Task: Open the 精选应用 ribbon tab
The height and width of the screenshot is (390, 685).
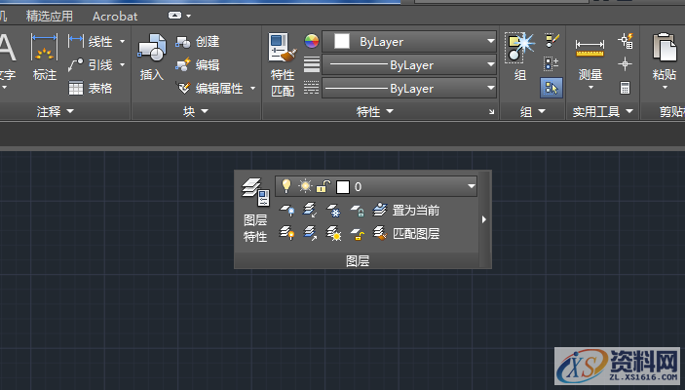Action: [x=50, y=16]
